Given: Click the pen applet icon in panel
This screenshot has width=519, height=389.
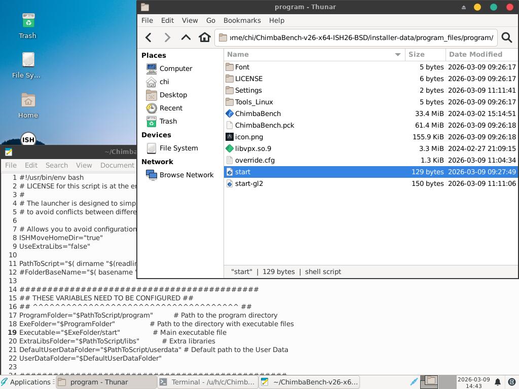Looking at the screenshot, I should pyautogui.click(x=414, y=382).
